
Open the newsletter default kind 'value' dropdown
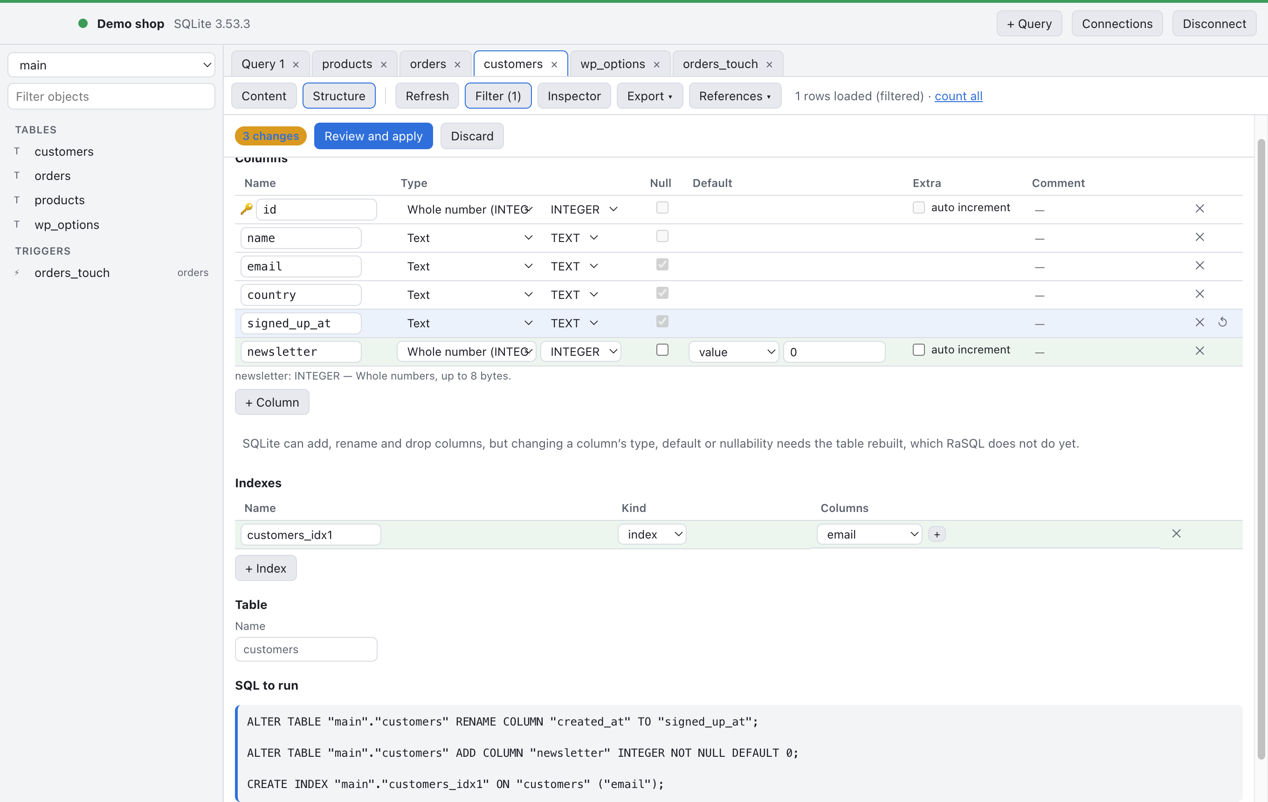(x=733, y=352)
